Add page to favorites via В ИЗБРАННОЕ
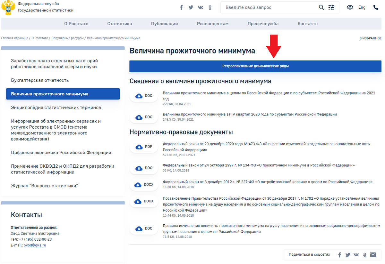This screenshot has height=264, width=385. tap(371, 38)
